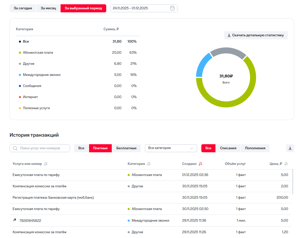
Task: Click the outgoing call arrow icon
Action: [14, 220]
